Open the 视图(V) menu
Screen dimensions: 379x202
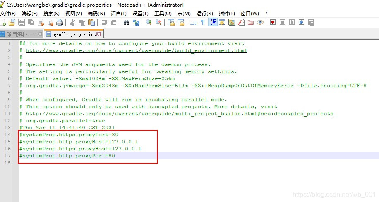[74, 14]
